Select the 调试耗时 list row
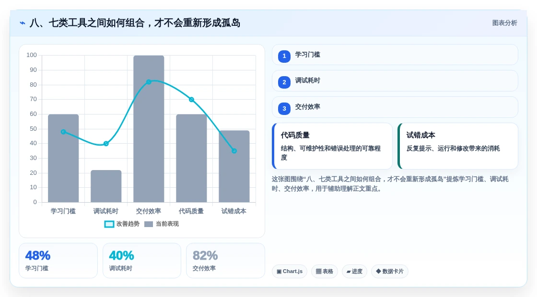The image size is (537, 297). pos(395,81)
